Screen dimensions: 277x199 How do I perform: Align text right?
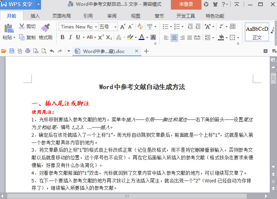[x=182, y=38]
